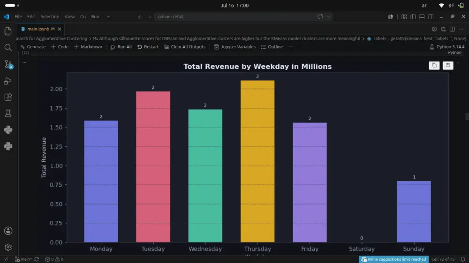Open the View menu
The image size is (469, 263).
[x=70, y=17]
